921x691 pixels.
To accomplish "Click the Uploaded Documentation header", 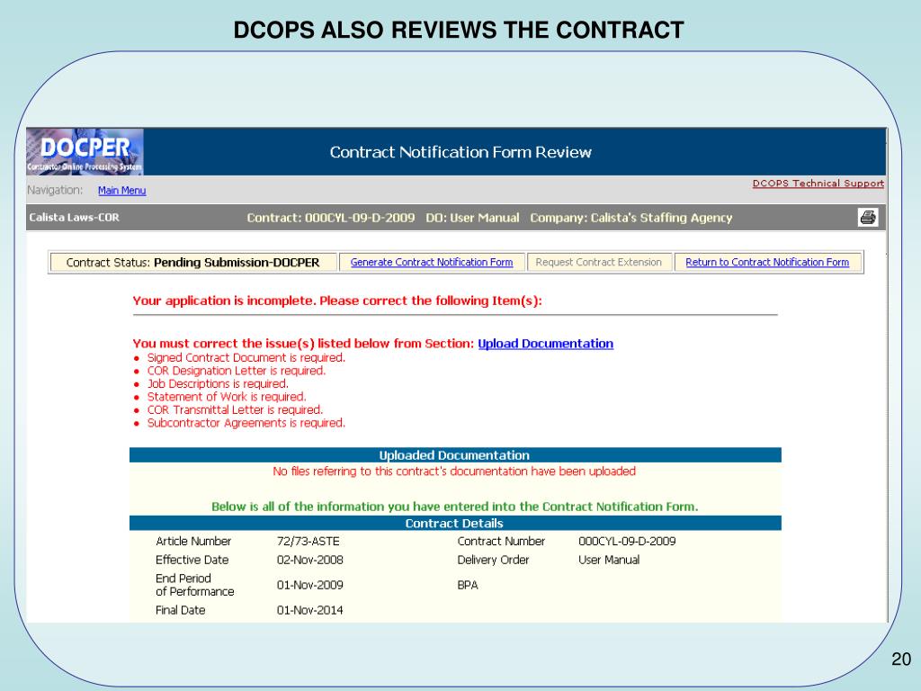I will point(455,455).
